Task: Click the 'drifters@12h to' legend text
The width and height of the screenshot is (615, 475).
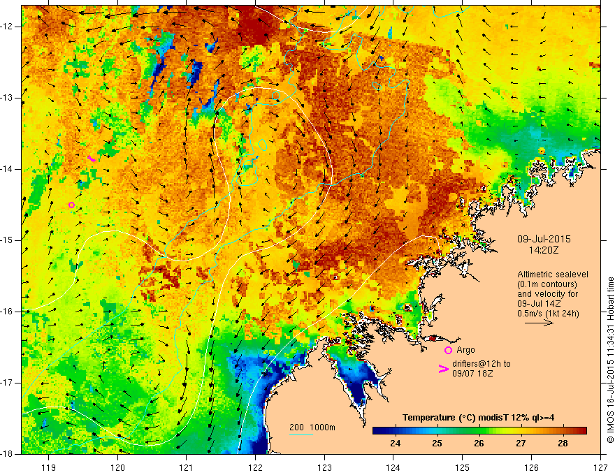Action: click(482, 364)
